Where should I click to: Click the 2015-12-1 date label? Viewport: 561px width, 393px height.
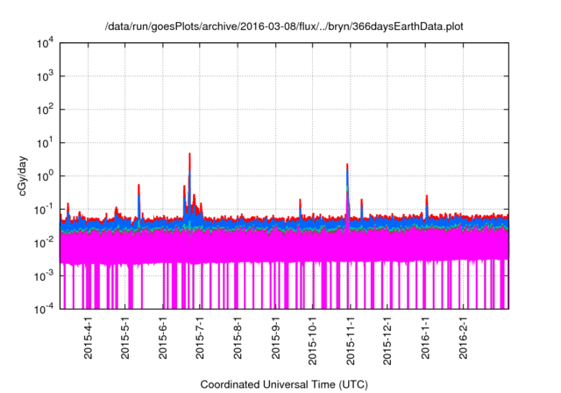tap(387, 341)
